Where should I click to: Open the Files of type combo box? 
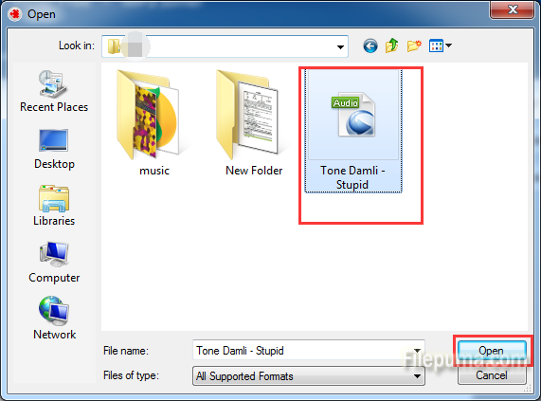pyautogui.click(x=309, y=375)
